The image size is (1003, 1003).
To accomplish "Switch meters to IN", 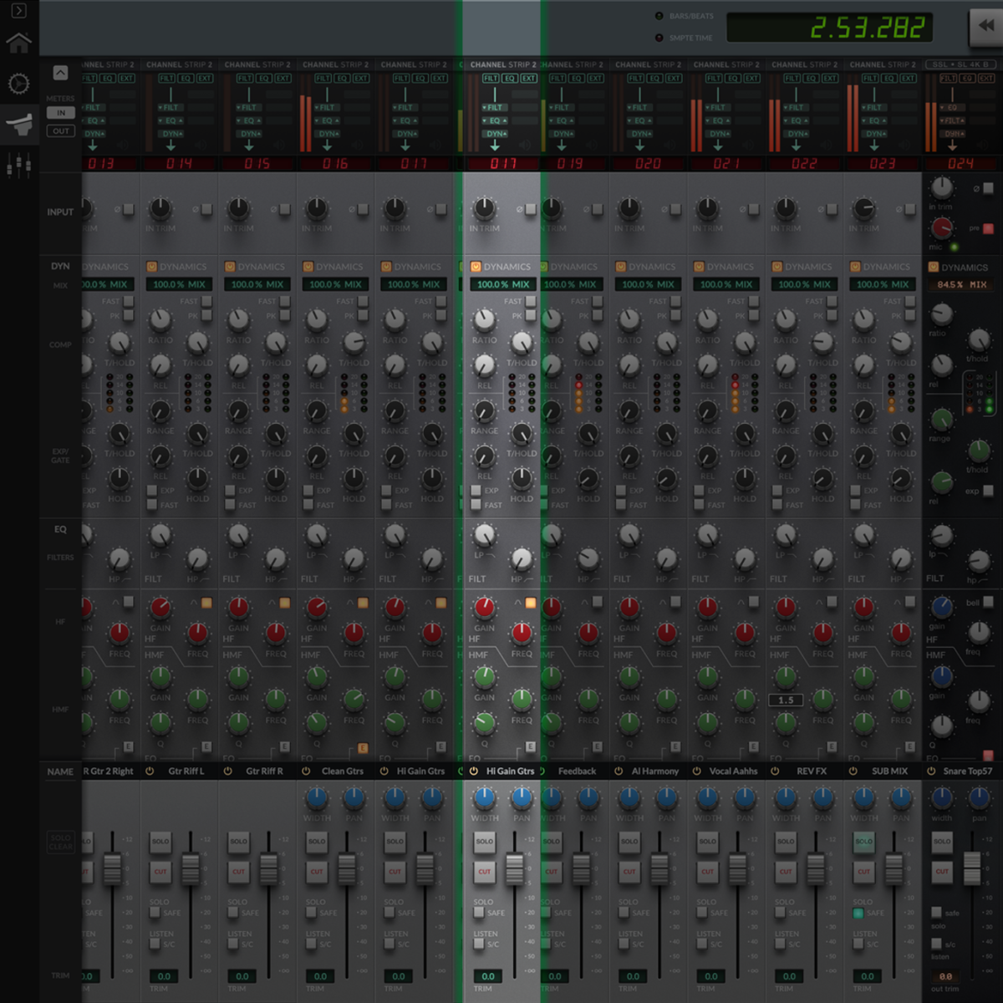I will tap(60, 113).
